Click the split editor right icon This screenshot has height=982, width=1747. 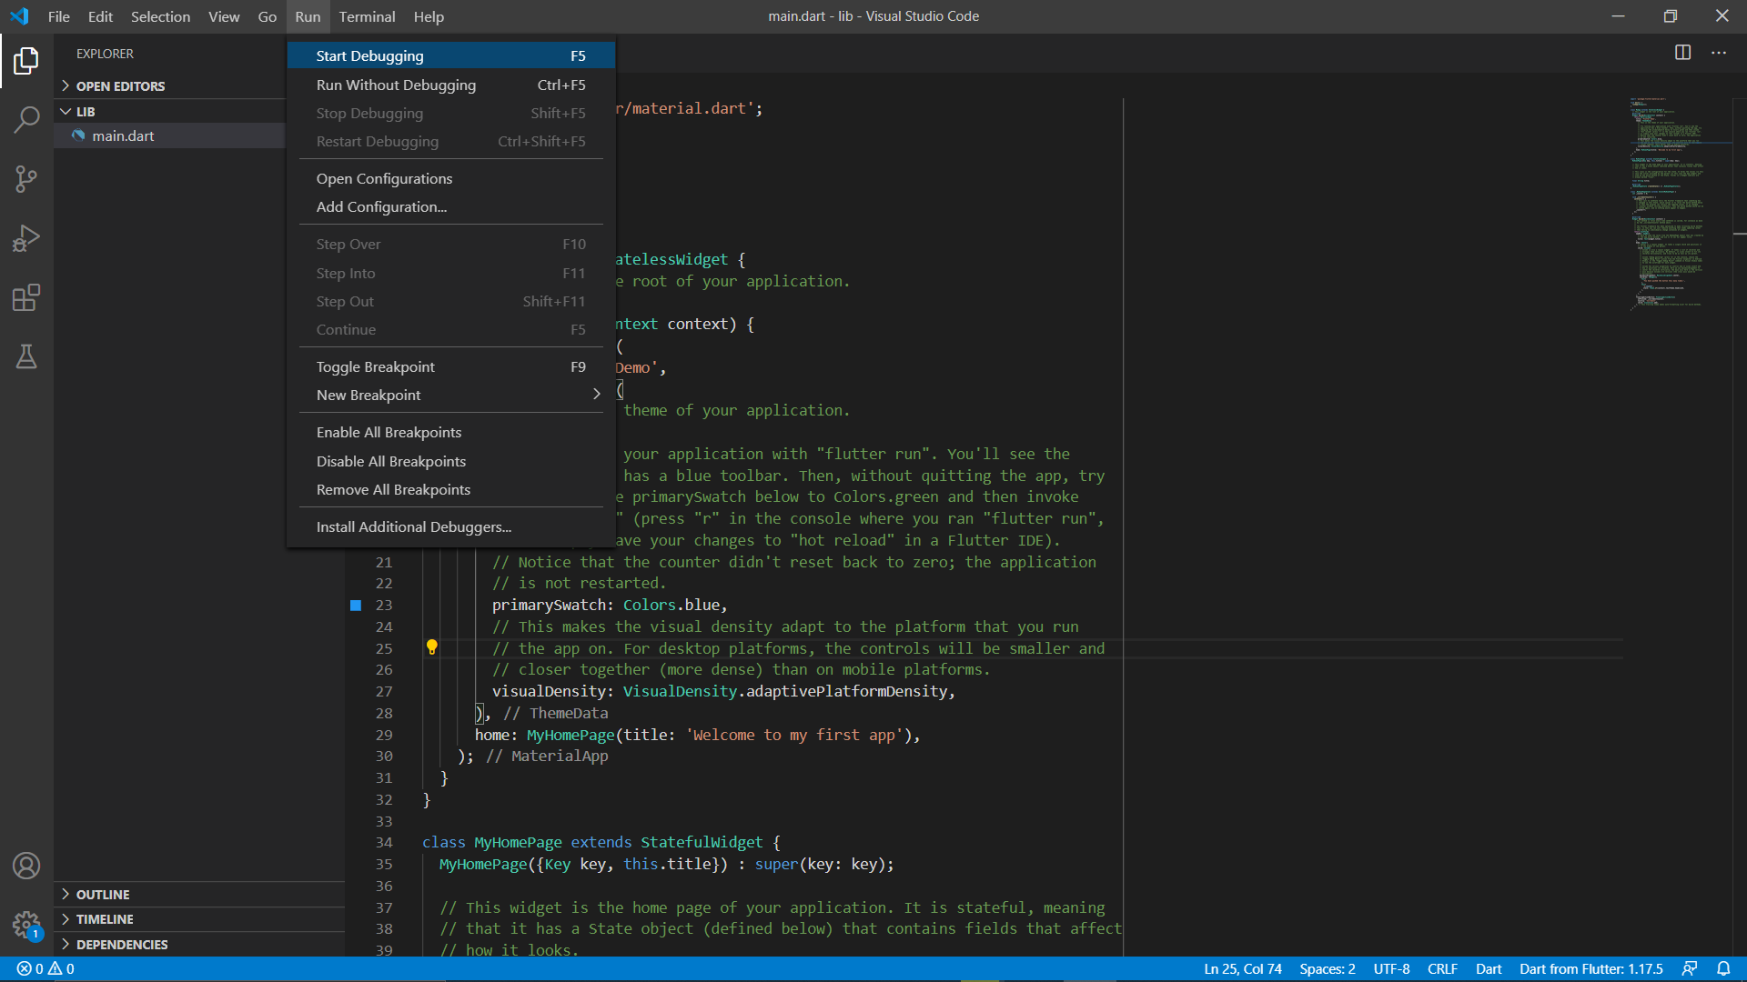pyautogui.click(x=1682, y=53)
